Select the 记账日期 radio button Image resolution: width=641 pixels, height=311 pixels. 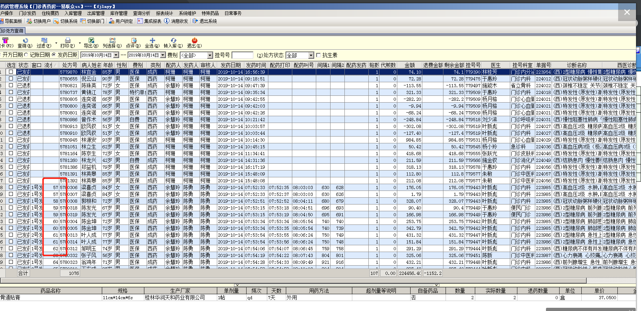click(x=26, y=55)
